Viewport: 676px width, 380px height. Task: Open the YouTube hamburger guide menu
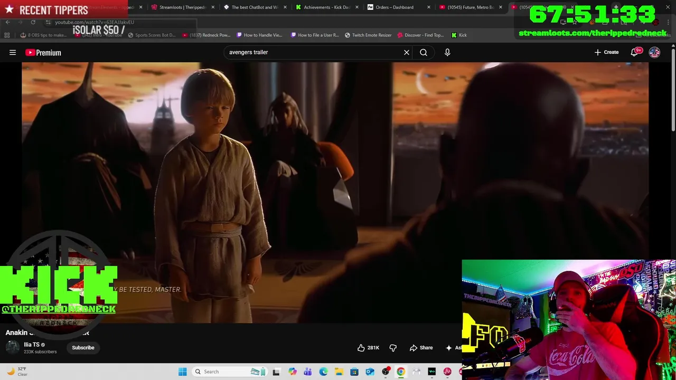point(13,52)
